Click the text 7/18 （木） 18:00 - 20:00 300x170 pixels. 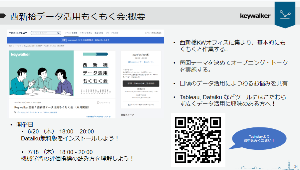click(60, 152)
